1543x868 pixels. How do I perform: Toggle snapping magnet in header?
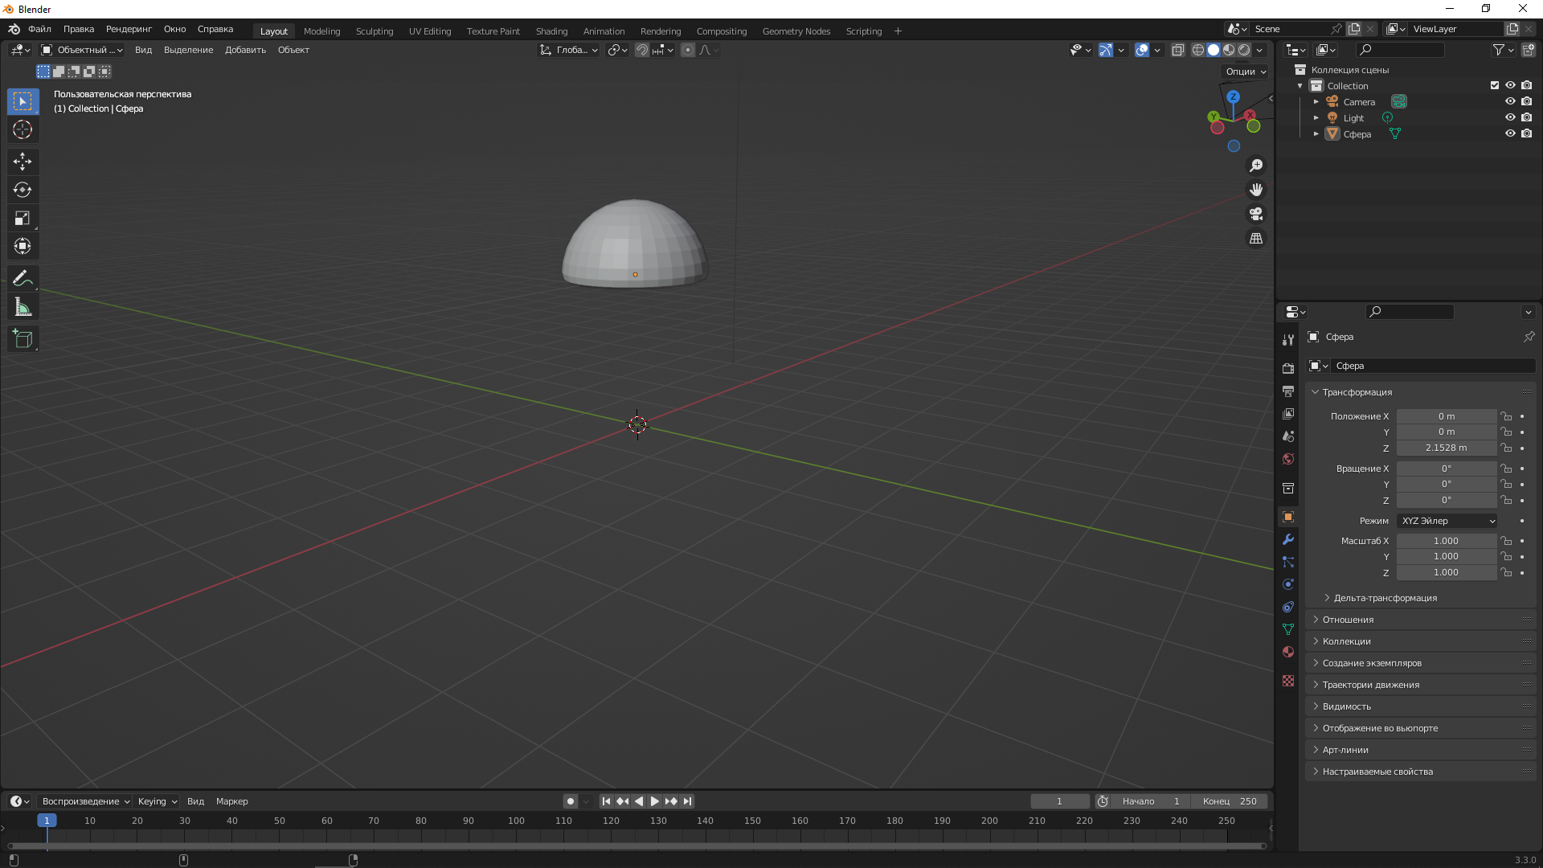pyautogui.click(x=642, y=50)
